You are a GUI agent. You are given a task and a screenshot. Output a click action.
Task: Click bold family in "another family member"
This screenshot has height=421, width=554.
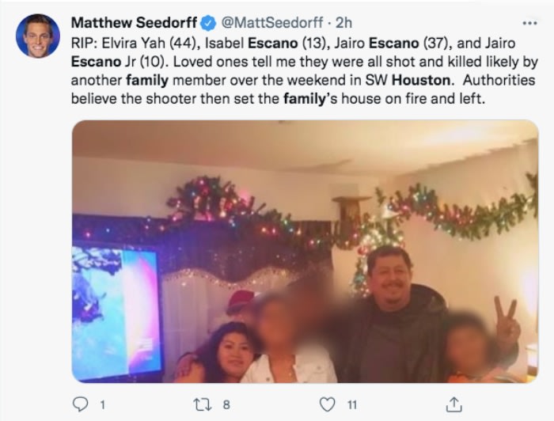147,81
